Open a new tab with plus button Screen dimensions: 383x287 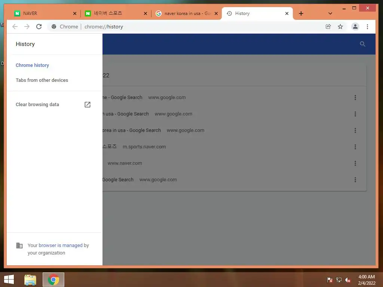pyautogui.click(x=301, y=13)
